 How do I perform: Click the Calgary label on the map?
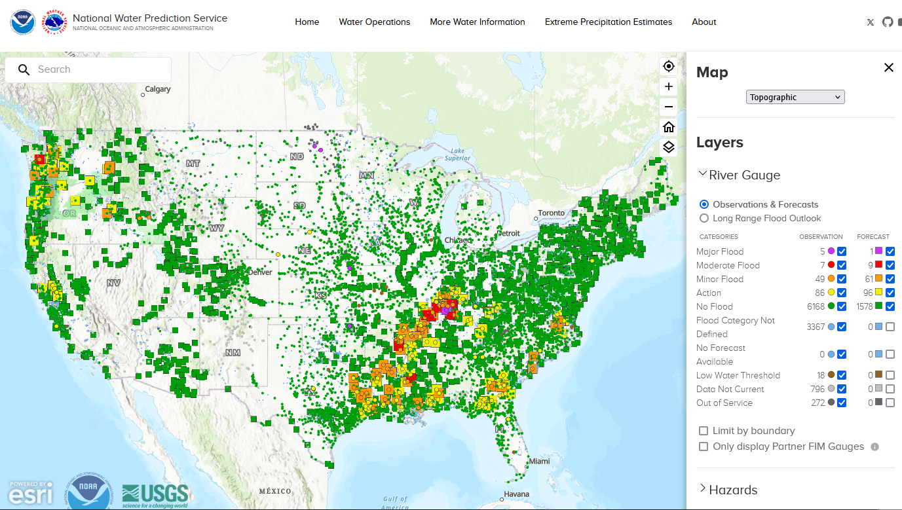[158, 89]
